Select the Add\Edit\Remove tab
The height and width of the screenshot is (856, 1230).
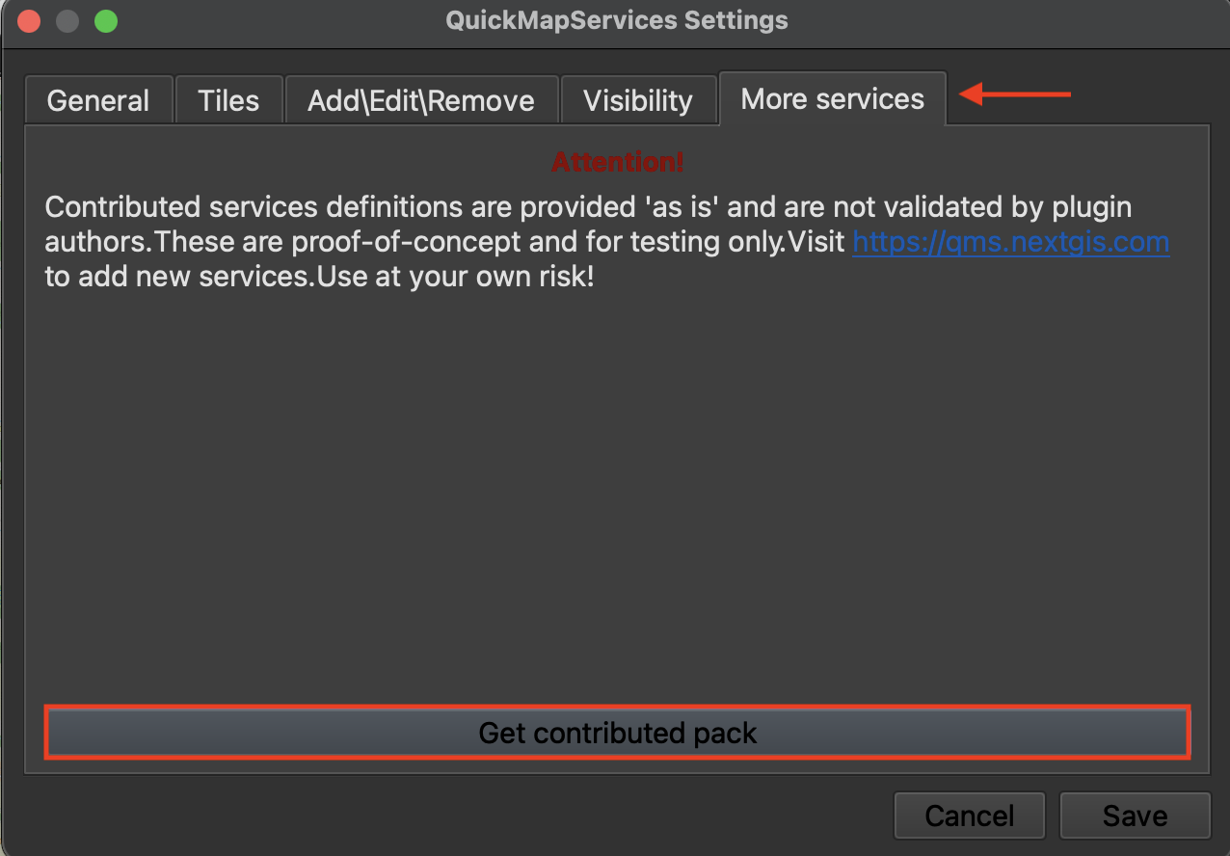tap(421, 100)
